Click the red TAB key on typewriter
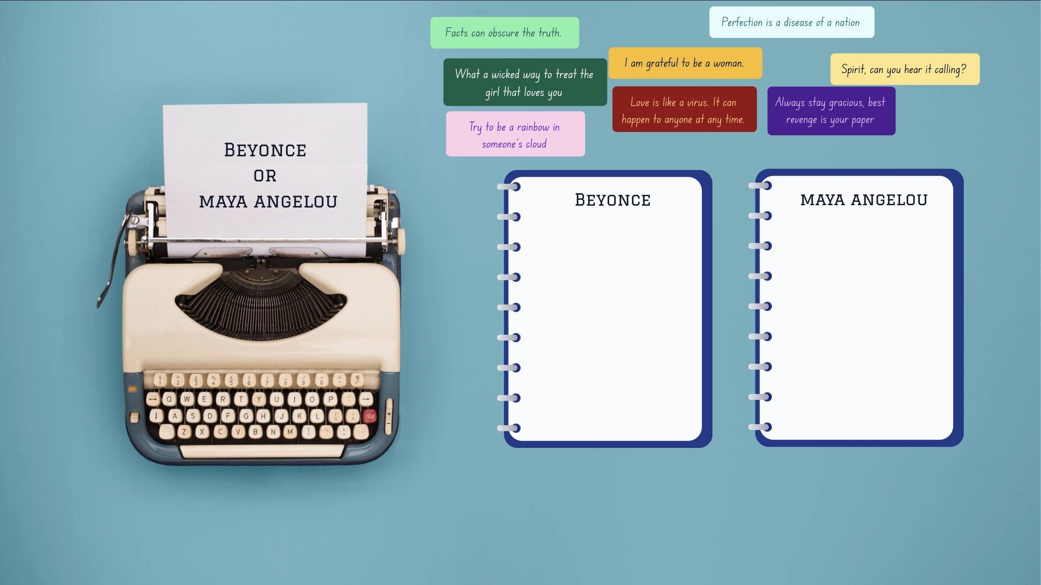 (x=370, y=416)
